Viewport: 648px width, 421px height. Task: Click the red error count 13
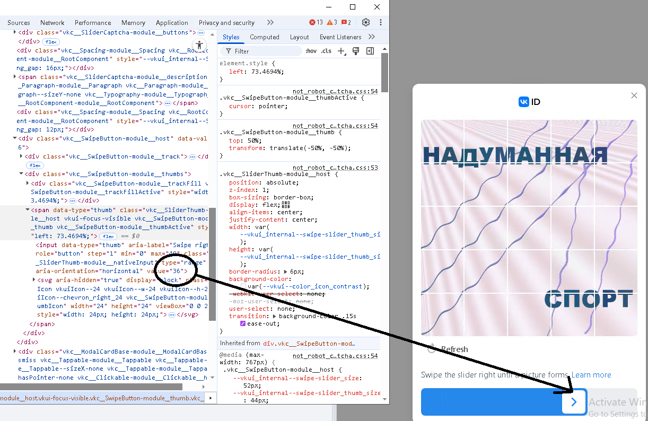coord(316,22)
